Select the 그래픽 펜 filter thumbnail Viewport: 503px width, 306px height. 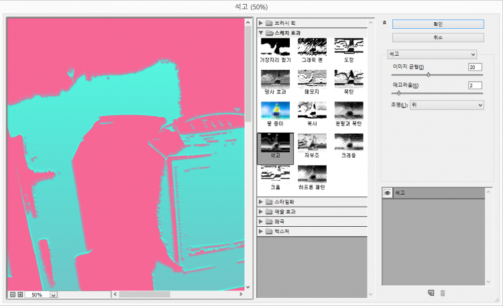click(x=312, y=46)
